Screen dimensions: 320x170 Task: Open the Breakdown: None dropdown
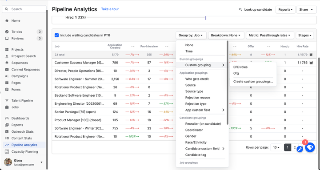[226, 35]
